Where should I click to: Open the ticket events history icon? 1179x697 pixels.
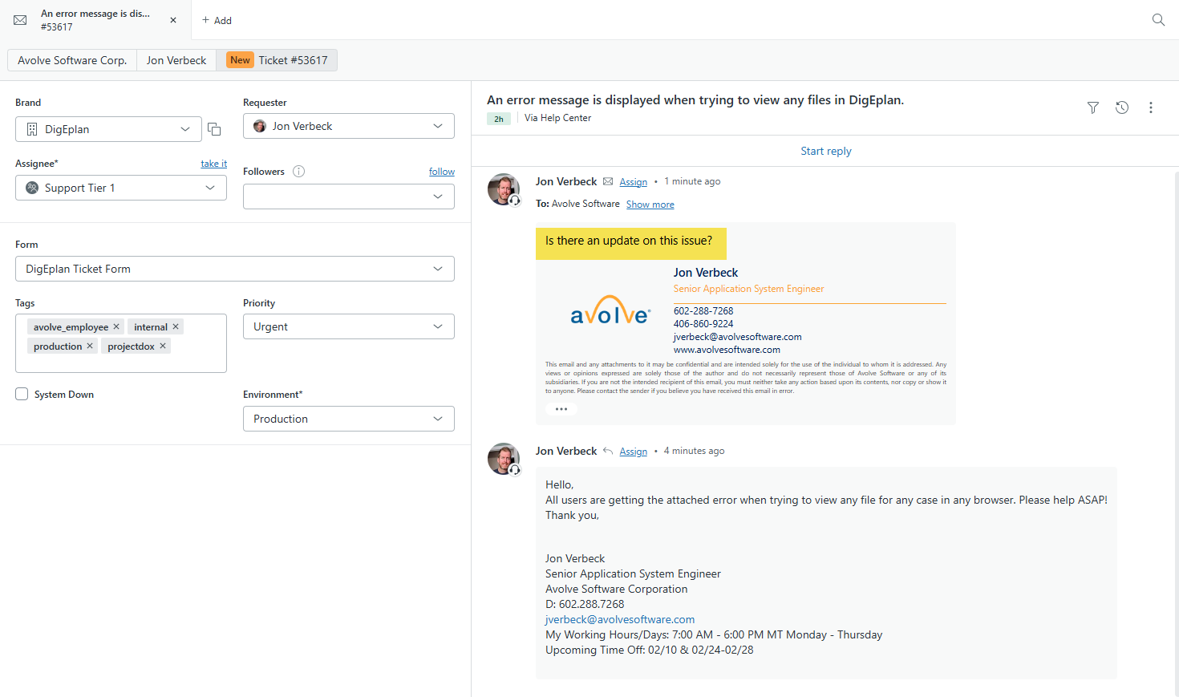click(1122, 107)
